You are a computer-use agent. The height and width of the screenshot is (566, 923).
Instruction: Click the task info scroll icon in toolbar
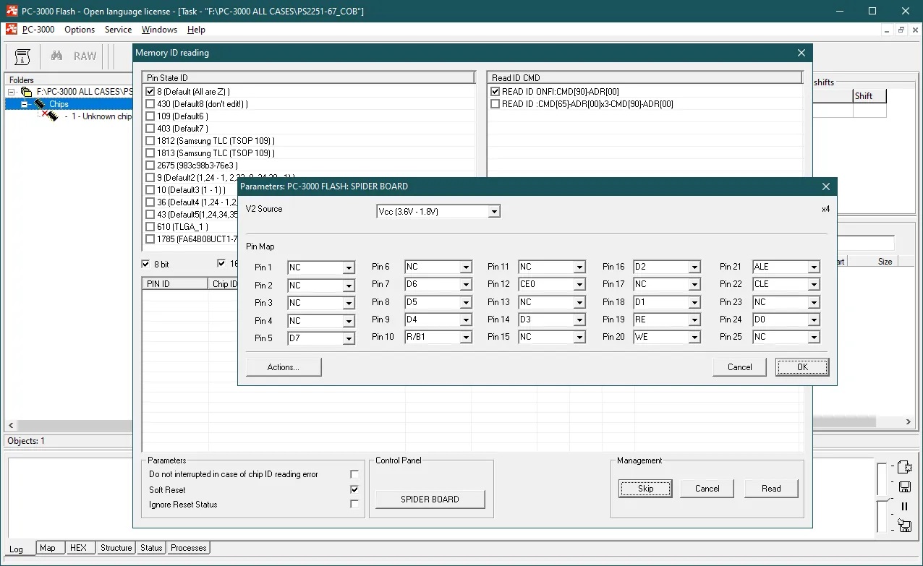click(22, 56)
